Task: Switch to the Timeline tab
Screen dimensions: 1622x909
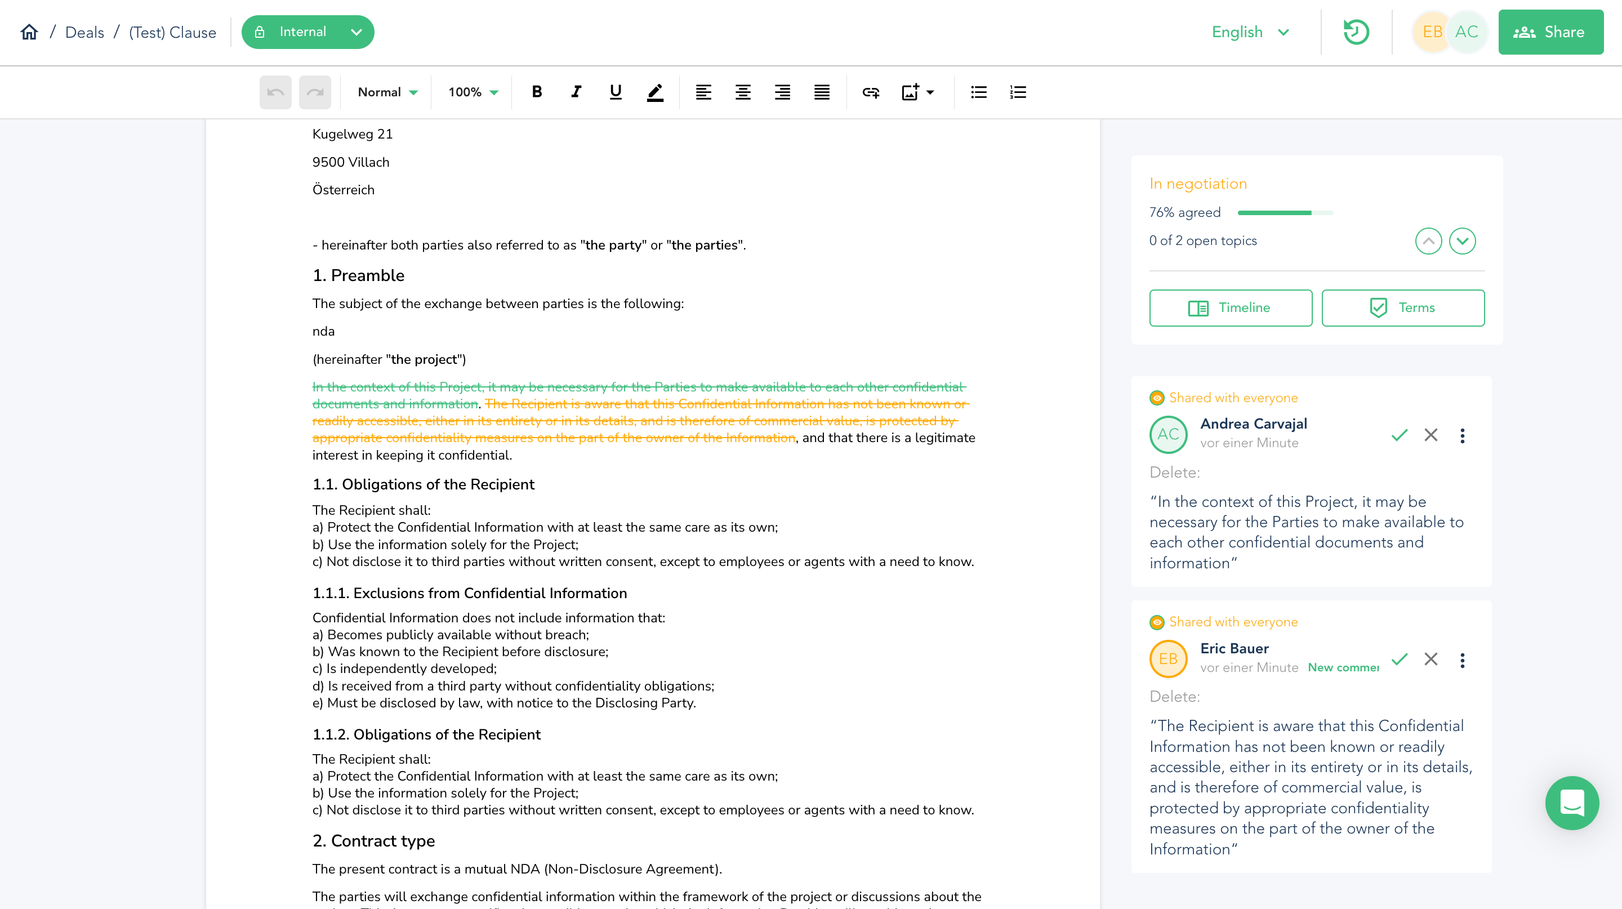Action: (x=1231, y=308)
